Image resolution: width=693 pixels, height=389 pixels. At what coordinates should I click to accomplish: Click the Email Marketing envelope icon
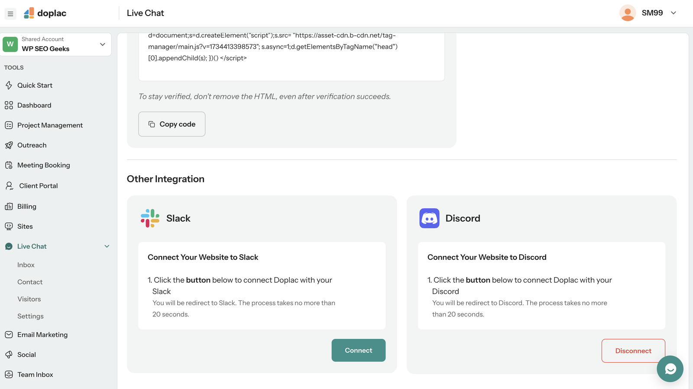[x=9, y=335]
